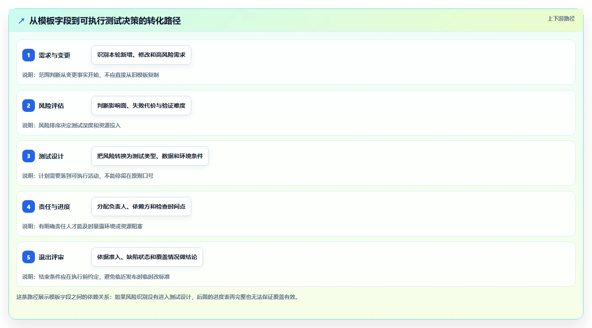Click the step 4 number badge

click(29, 206)
